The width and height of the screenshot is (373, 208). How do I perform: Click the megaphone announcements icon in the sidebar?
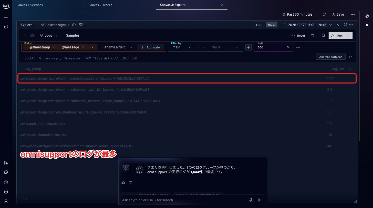coord(6,163)
